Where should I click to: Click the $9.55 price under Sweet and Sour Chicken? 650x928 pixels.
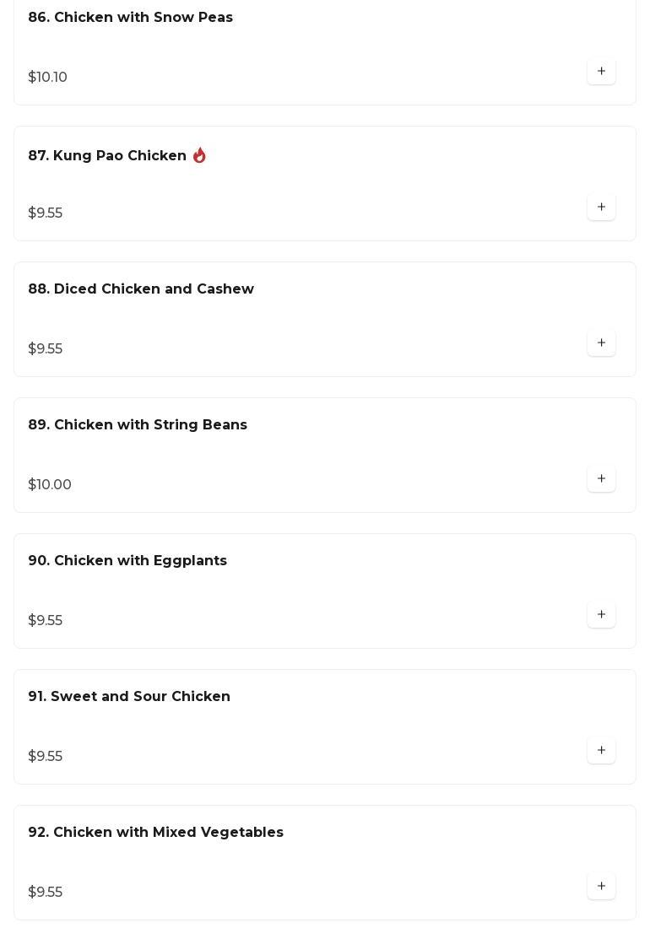click(46, 757)
